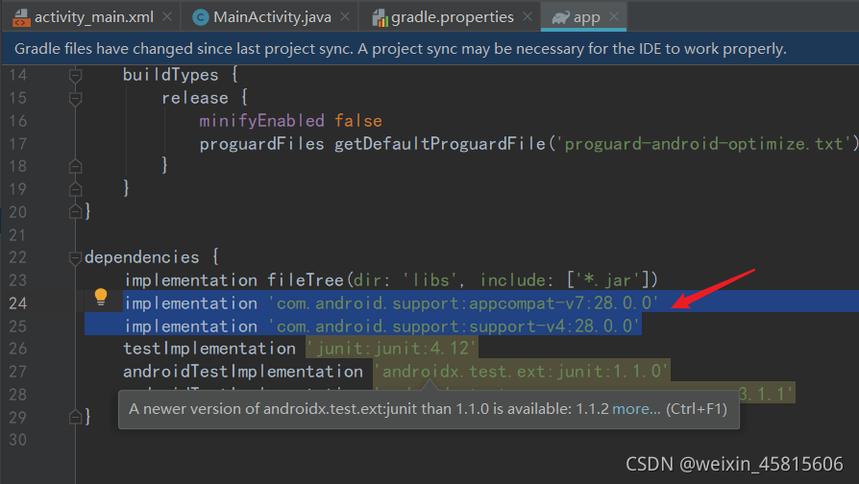This screenshot has height=484, width=859.
Task: Switch to the activity_main.xml tab
Action: (93, 17)
